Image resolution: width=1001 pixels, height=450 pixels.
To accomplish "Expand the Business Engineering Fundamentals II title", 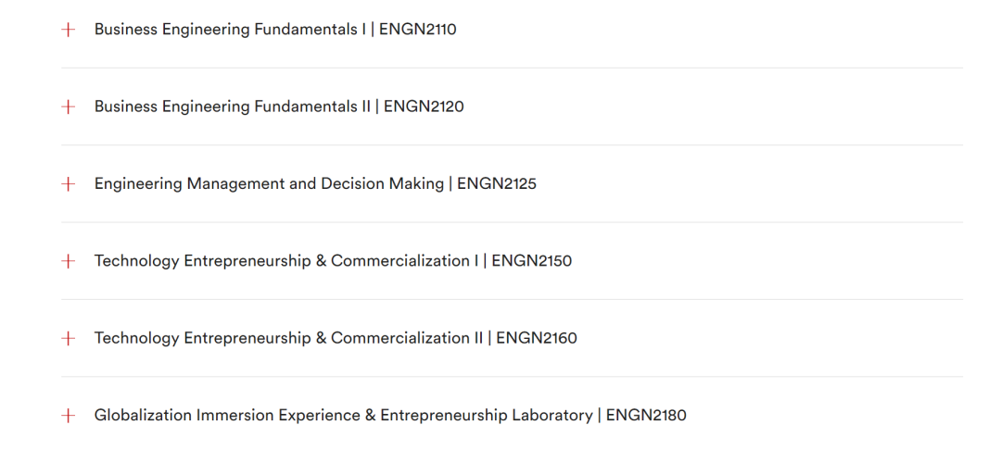I will (x=233, y=106).
